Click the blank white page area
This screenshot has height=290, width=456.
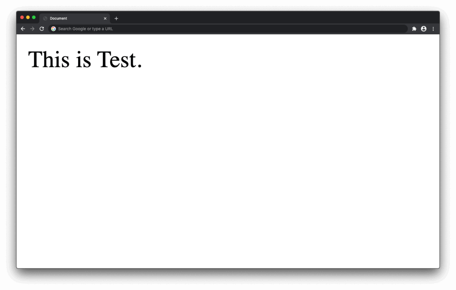click(228, 168)
